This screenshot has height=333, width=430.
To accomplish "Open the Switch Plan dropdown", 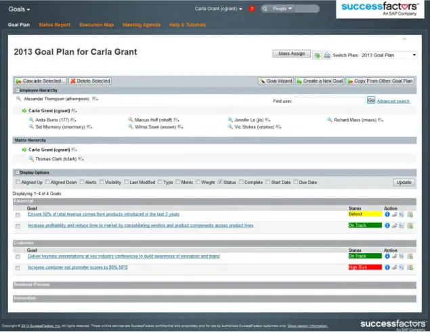I will click(x=389, y=56).
